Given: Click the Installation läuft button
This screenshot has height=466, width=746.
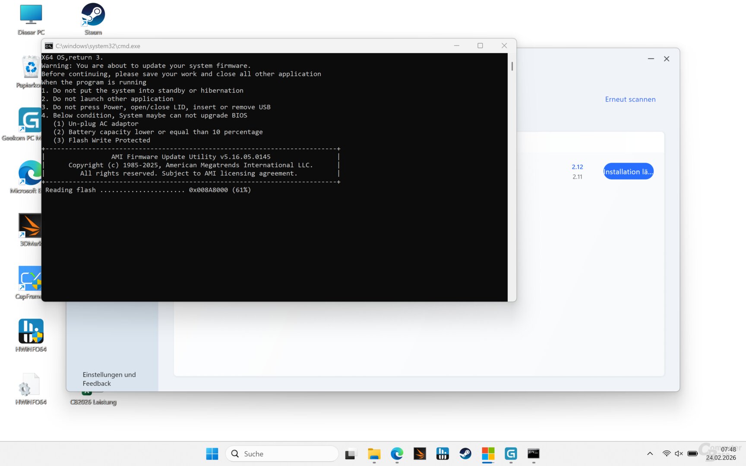Looking at the screenshot, I should [628, 172].
